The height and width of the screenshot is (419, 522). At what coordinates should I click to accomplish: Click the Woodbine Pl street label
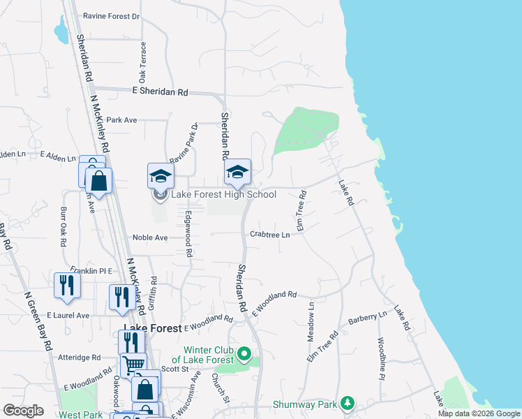(x=382, y=359)
